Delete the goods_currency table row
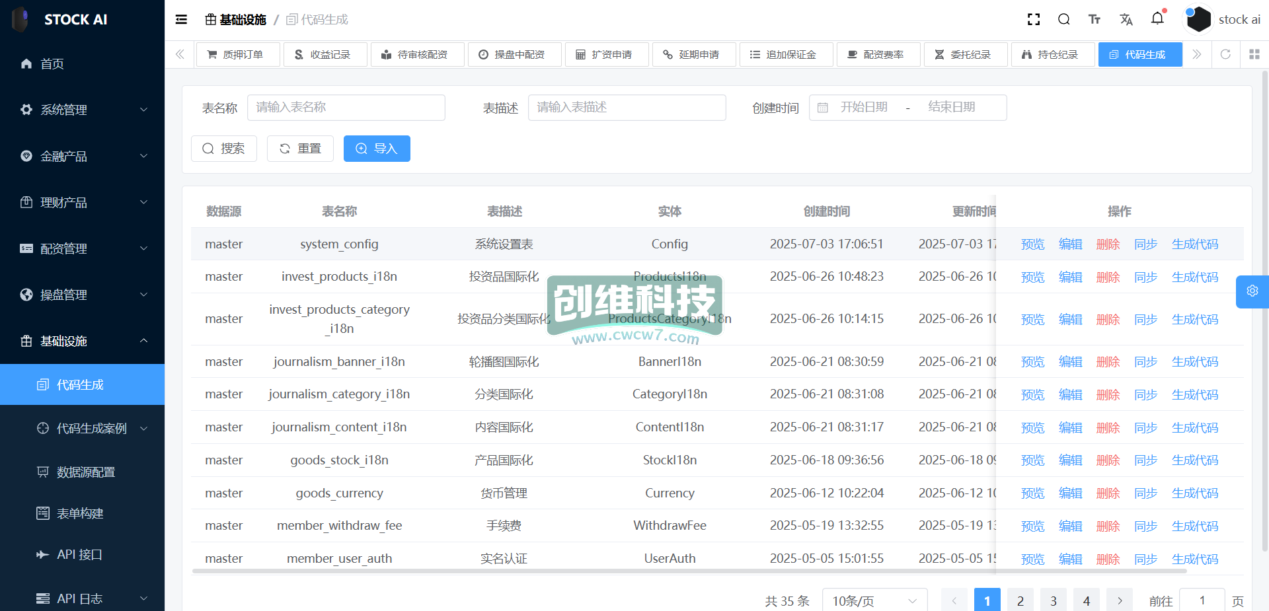1269x611 pixels. 1108,493
